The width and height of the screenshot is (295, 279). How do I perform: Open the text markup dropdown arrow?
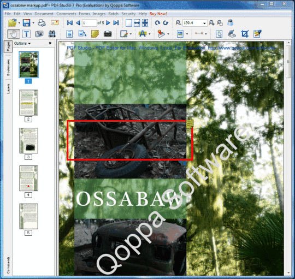tap(150, 34)
